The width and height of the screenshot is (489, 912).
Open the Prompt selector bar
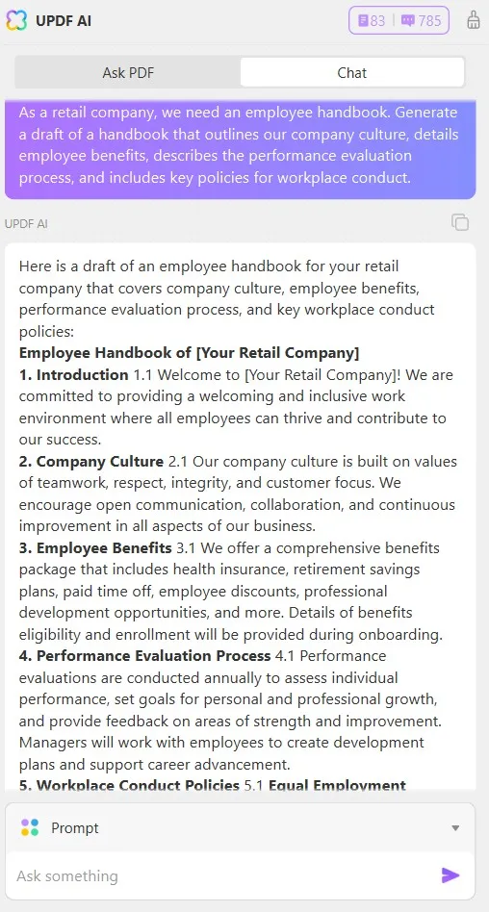pyautogui.click(x=240, y=827)
